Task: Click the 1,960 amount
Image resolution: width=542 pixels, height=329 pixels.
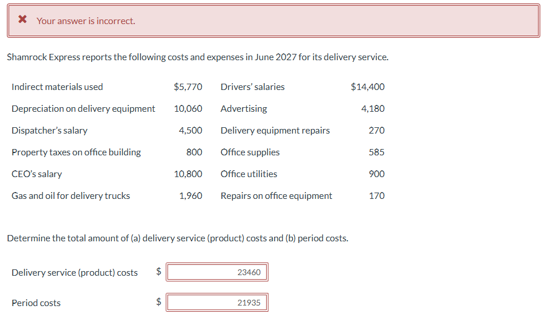Action: coord(190,195)
